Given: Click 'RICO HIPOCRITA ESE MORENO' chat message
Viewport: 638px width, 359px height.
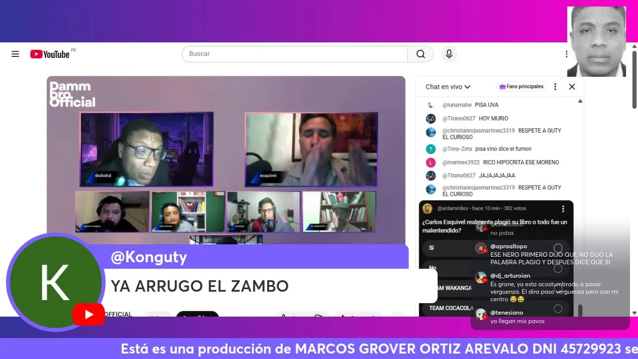Looking at the screenshot, I should [521, 163].
